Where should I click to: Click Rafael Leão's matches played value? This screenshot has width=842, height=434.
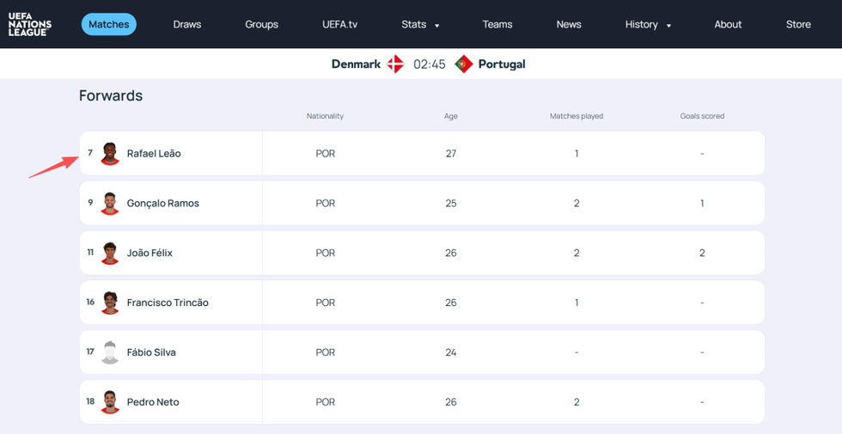577,154
